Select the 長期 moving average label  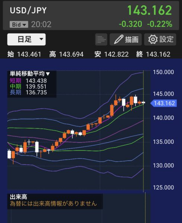point(15,92)
